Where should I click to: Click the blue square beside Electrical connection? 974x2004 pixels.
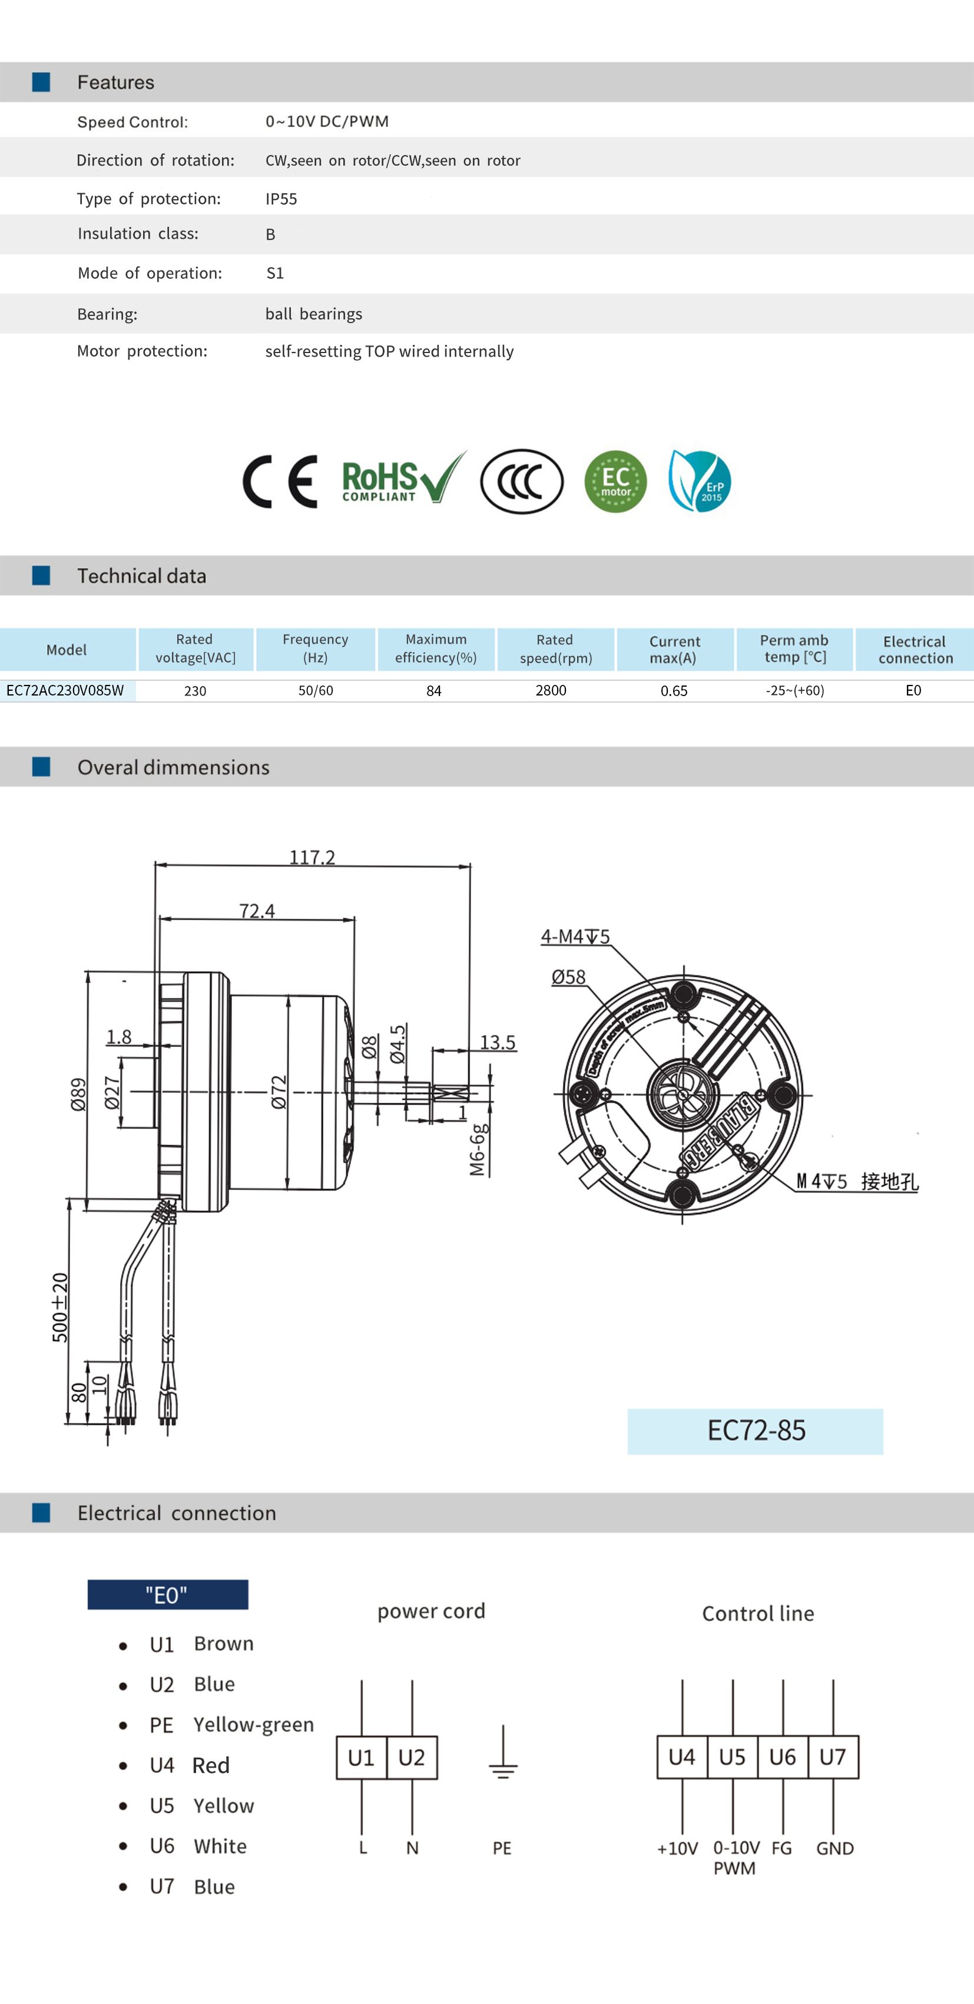tap(41, 1512)
